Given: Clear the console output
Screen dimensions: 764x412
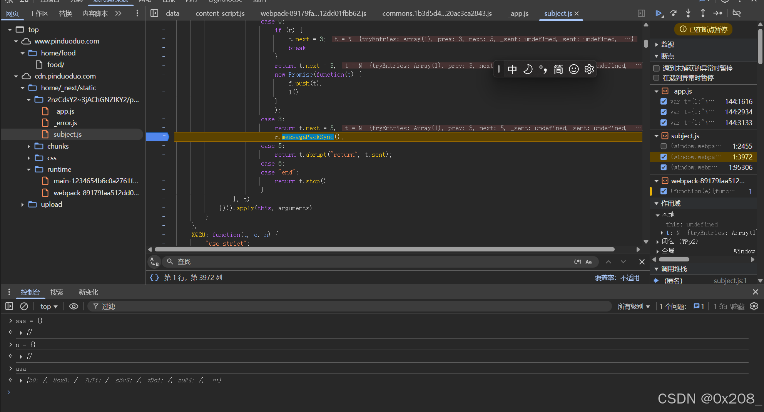Looking at the screenshot, I should click(24, 306).
